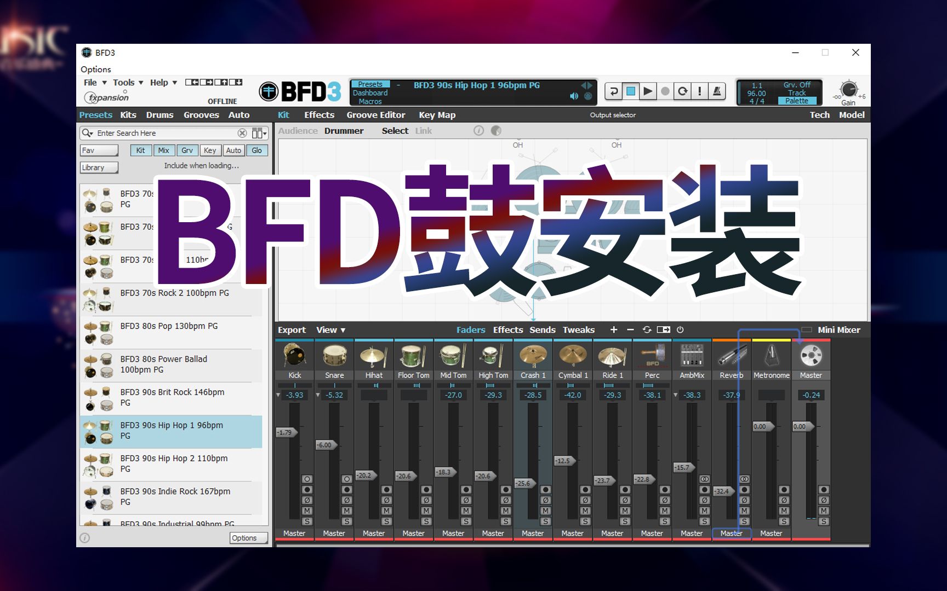Solo the Kick channel
Screen dimensions: 947x591
pyautogui.click(x=307, y=522)
